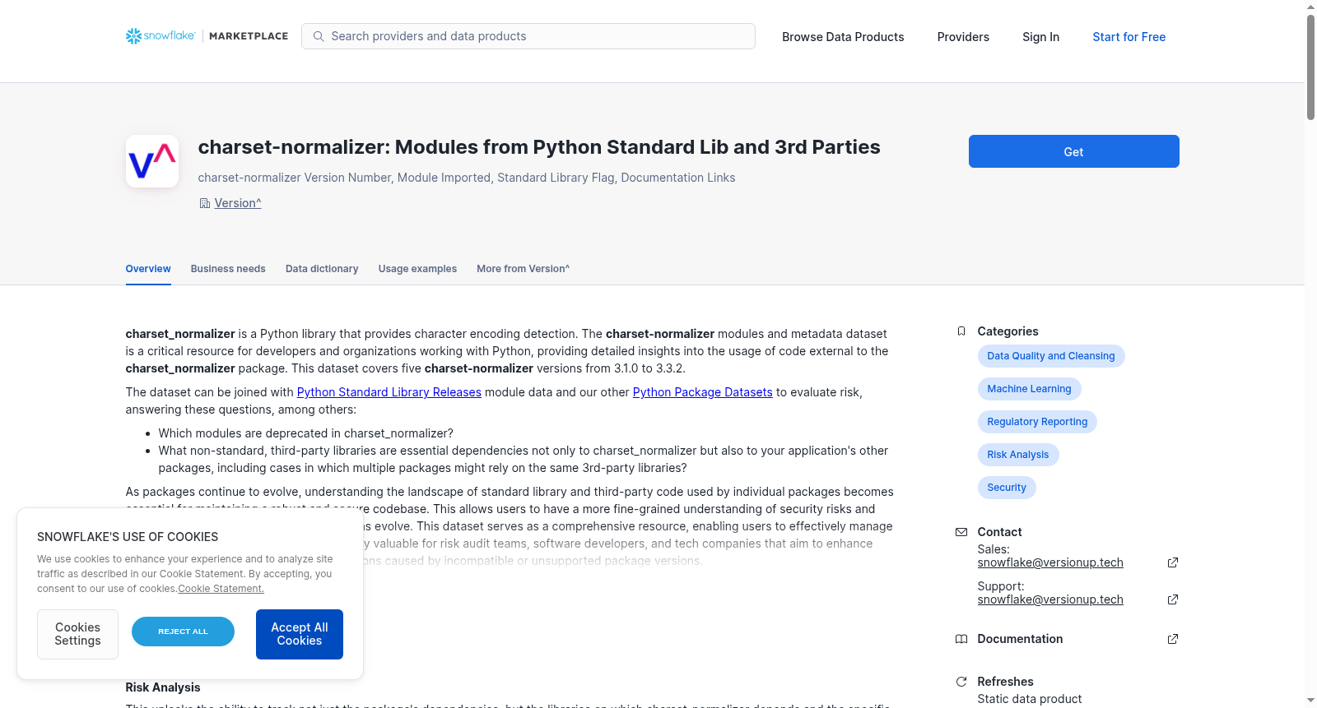
Task: Open the Version^ provider logo thumbnail
Action: click(152, 161)
